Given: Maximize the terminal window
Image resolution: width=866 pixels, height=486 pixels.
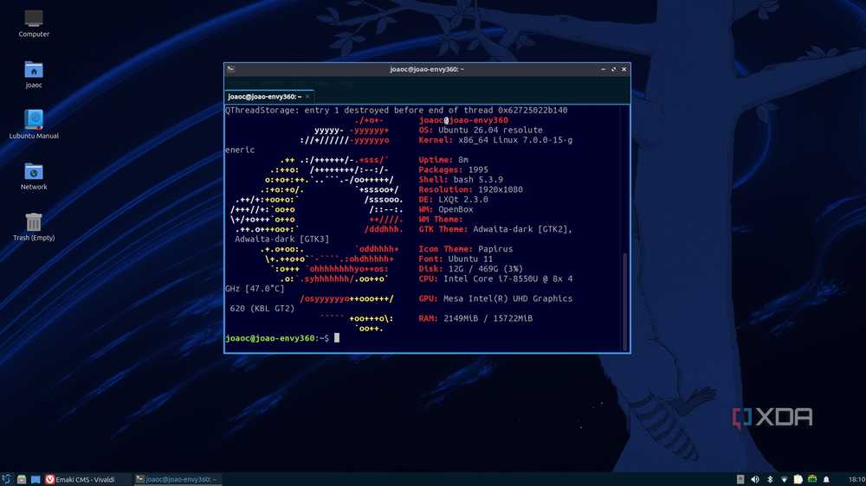Looking at the screenshot, I should [613, 69].
